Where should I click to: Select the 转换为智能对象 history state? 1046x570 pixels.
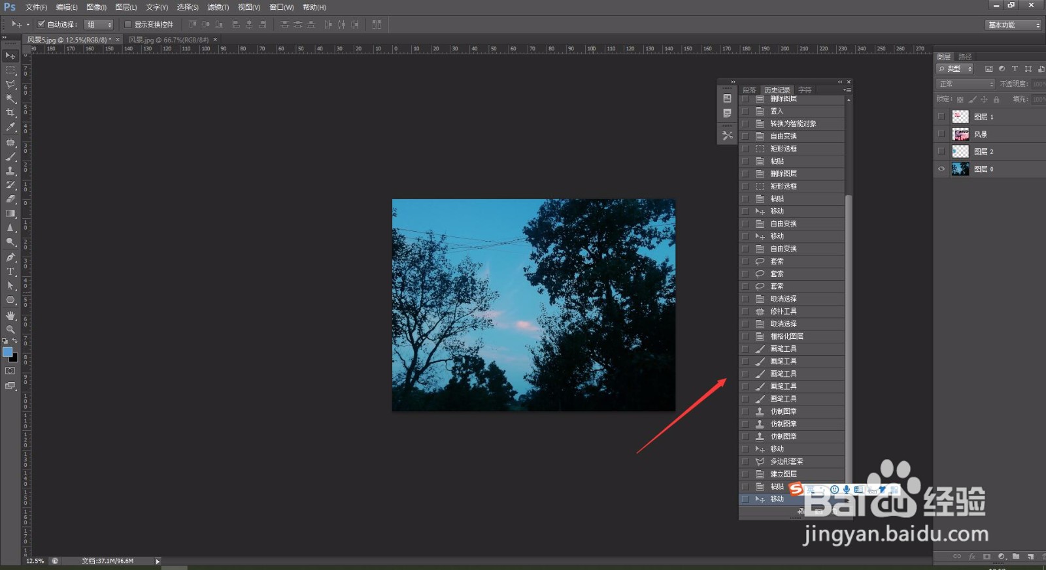coord(792,123)
